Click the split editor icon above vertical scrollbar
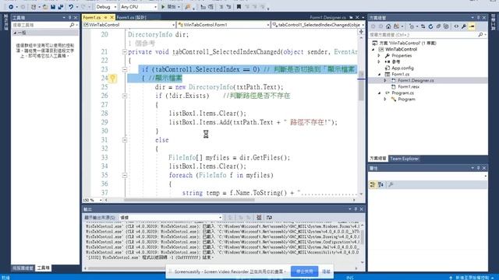 361,32
